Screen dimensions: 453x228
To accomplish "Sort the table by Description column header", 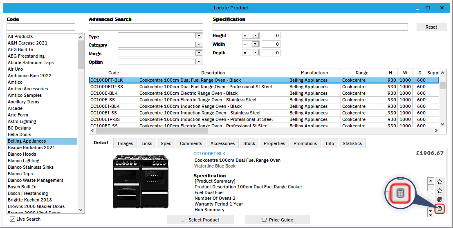I will (213, 73).
